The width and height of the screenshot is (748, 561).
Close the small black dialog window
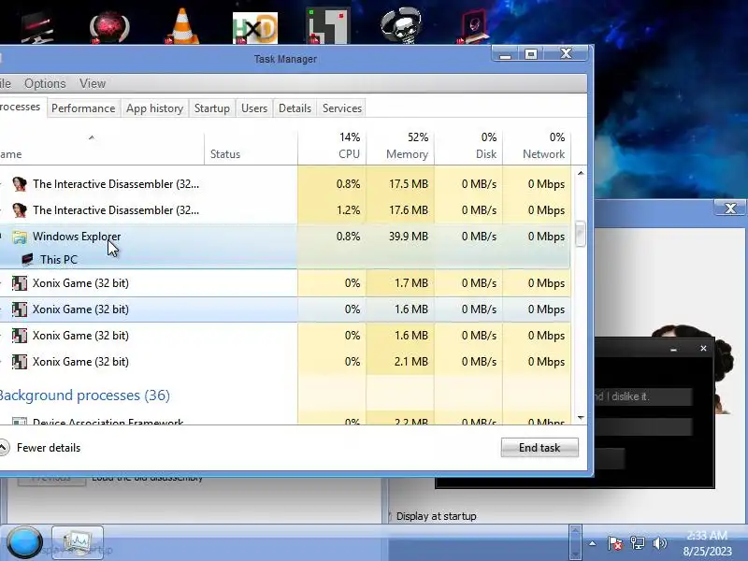(x=703, y=348)
